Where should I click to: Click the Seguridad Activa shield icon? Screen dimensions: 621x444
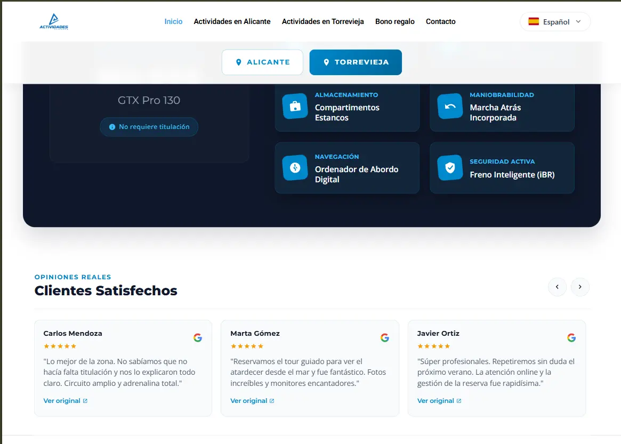(x=450, y=167)
